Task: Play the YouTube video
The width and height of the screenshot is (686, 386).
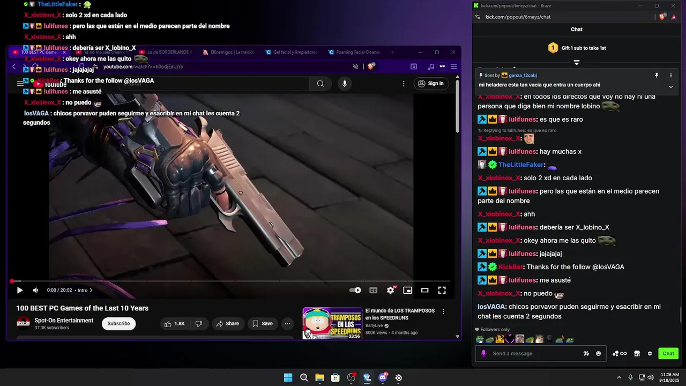Action: tap(20, 290)
